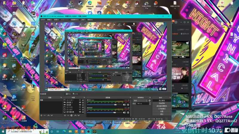Select the 游戏源 2 source row

[x=74, y=102]
